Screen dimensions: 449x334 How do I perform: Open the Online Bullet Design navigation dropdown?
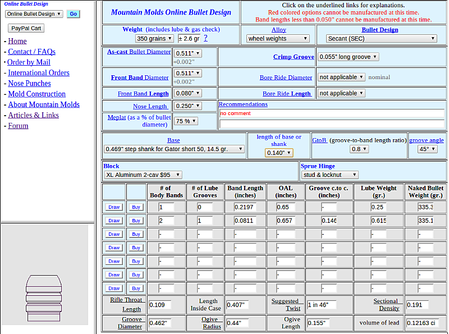click(34, 13)
